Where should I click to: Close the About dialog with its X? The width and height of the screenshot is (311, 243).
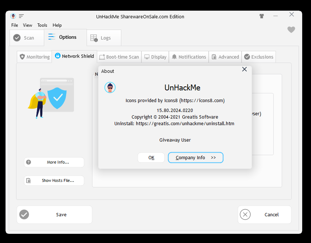pyautogui.click(x=244, y=69)
